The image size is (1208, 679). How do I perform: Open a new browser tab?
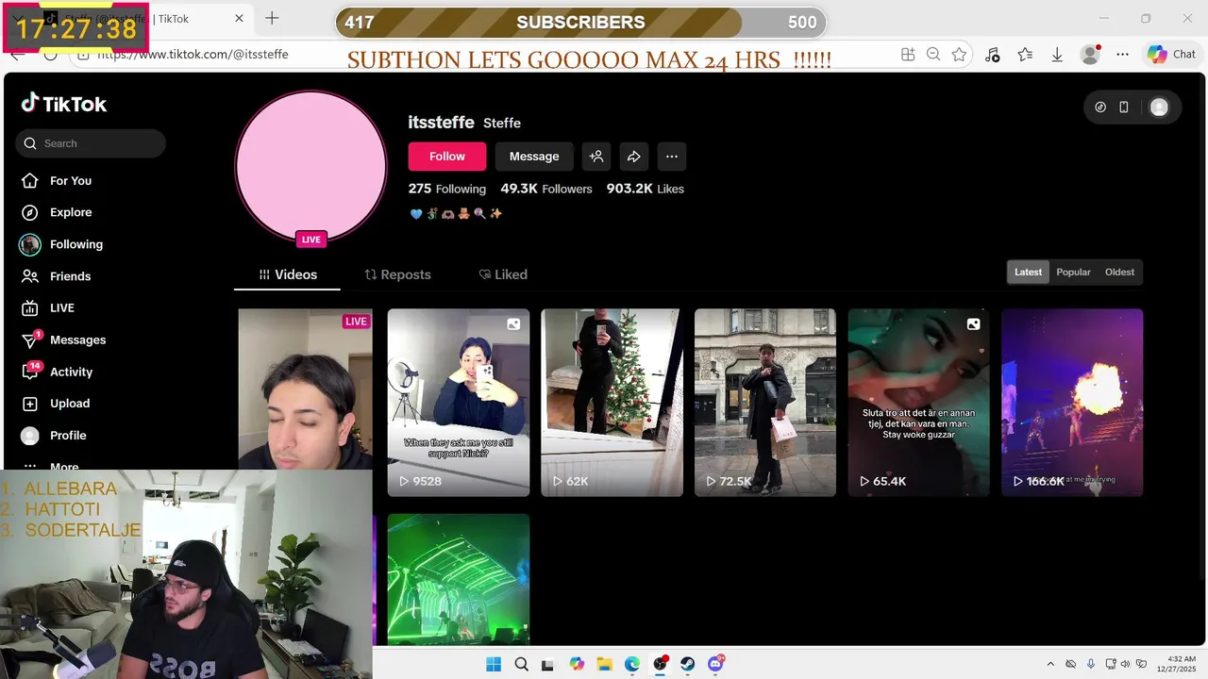pos(272,18)
